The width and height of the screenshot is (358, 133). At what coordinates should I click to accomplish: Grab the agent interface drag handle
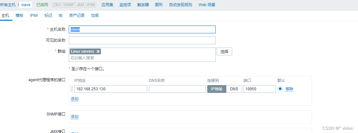[x=72, y=89]
